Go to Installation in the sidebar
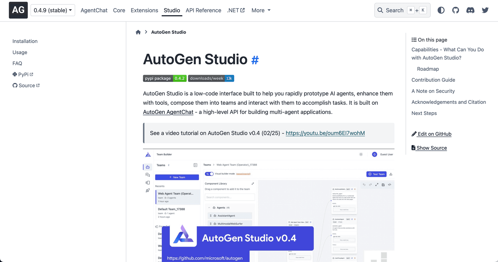This screenshot has width=498, height=262. 25,41
